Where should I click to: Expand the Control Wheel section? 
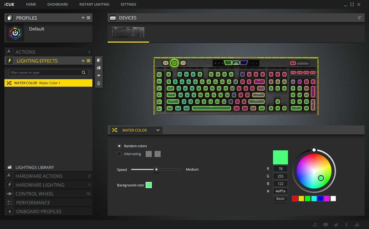(x=35, y=194)
